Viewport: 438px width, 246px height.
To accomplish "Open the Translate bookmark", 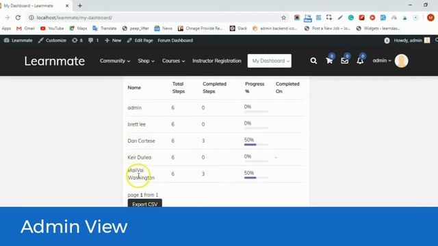I will (105, 29).
